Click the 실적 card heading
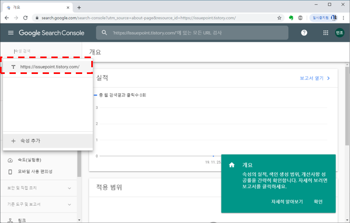 pos(102,78)
